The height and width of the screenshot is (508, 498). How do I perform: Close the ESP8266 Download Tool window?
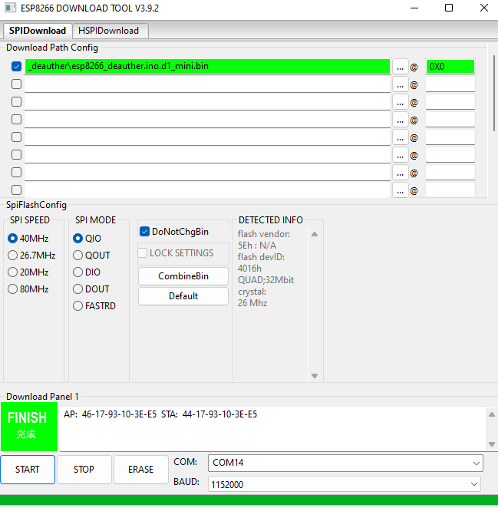pyautogui.click(x=484, y=8)
